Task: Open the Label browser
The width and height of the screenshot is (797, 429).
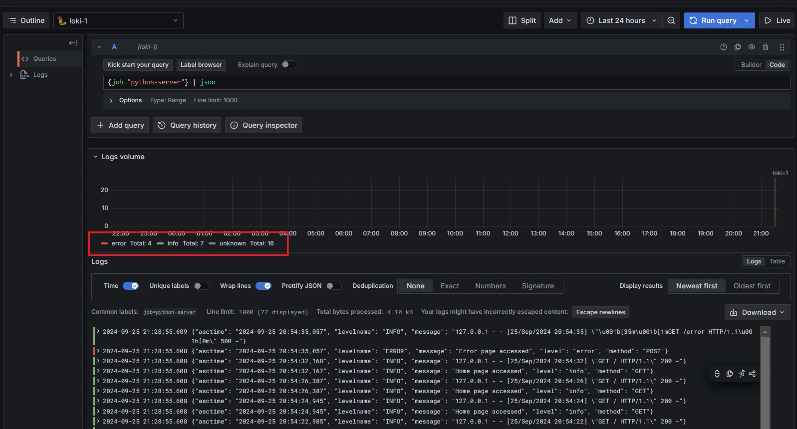Action: [201, 65]
